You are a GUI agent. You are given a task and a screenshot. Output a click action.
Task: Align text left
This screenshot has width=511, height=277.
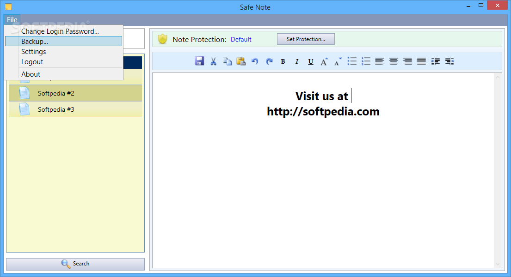tap(380, 61)
